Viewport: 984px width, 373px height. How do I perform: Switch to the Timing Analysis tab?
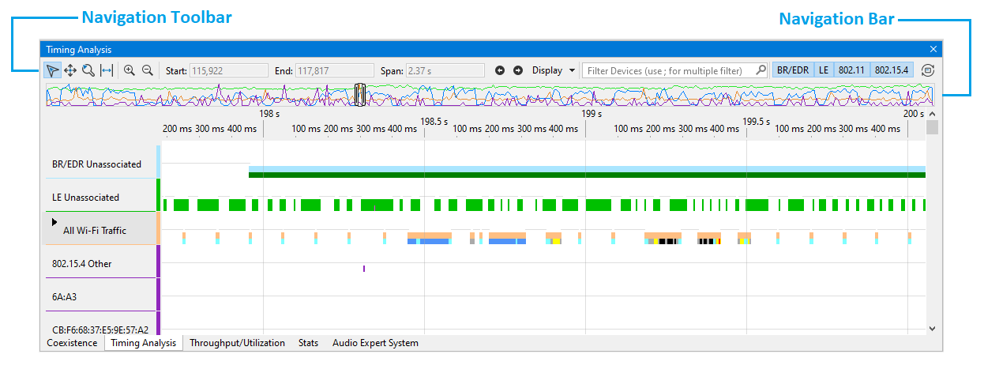(144, 343)
